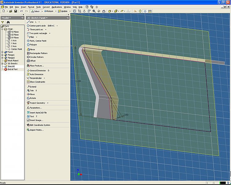231x185 pixels.
Task: Expand the Two point rectangle dropdown arrow
Action: (50, 33)
